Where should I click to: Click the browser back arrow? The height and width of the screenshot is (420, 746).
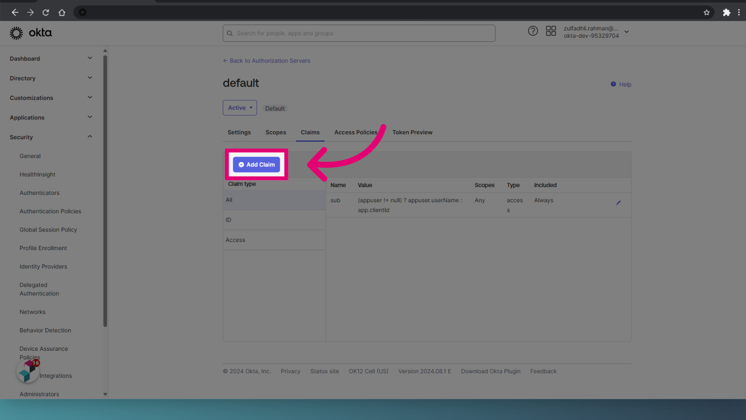tap(15, 12)
